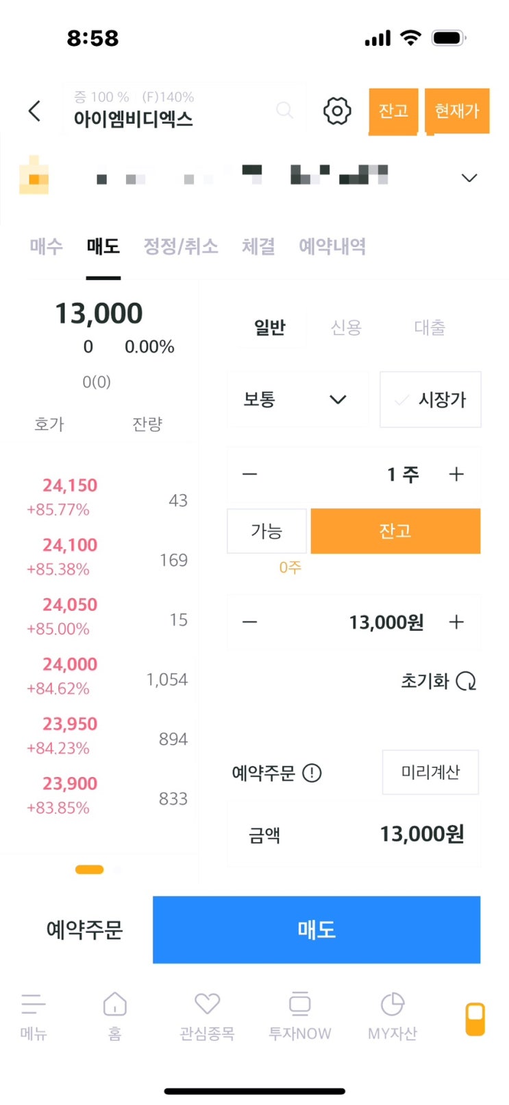Open the 메뉴 hamburger icon
The width and height of the screenshot is (509, 1105).
(x=33, y=1005)
